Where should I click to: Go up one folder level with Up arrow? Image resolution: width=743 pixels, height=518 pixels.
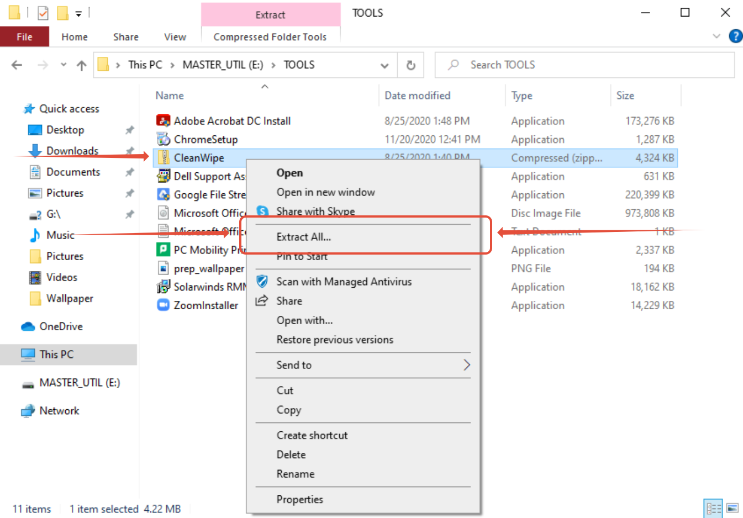(82, 65)
